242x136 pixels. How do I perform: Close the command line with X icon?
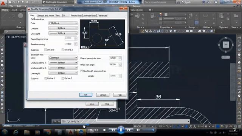pos(55,122)
